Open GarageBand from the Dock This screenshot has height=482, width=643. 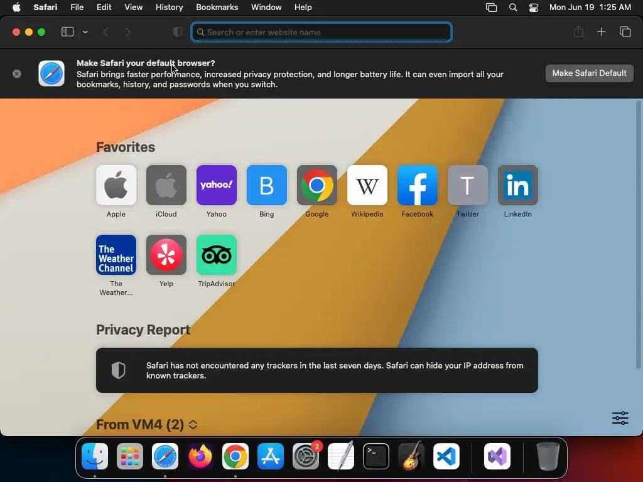click(x=411, y=456)
